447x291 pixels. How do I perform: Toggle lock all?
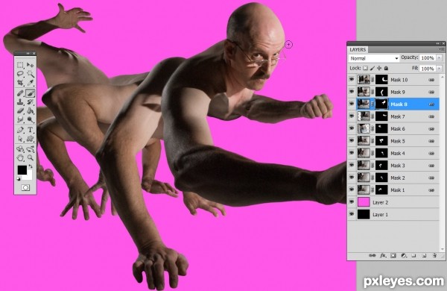[386, 68]
